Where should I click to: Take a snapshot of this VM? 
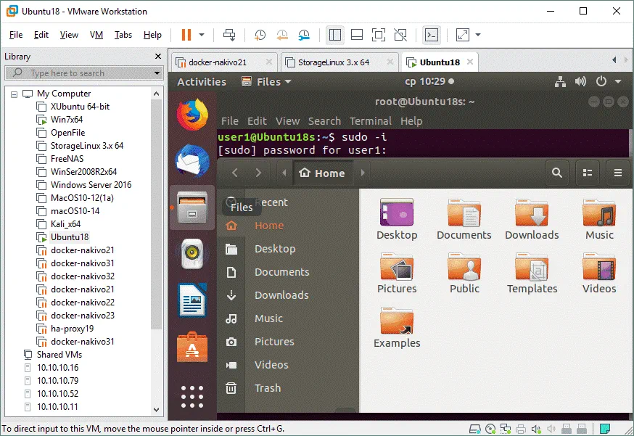click(260, 35)
